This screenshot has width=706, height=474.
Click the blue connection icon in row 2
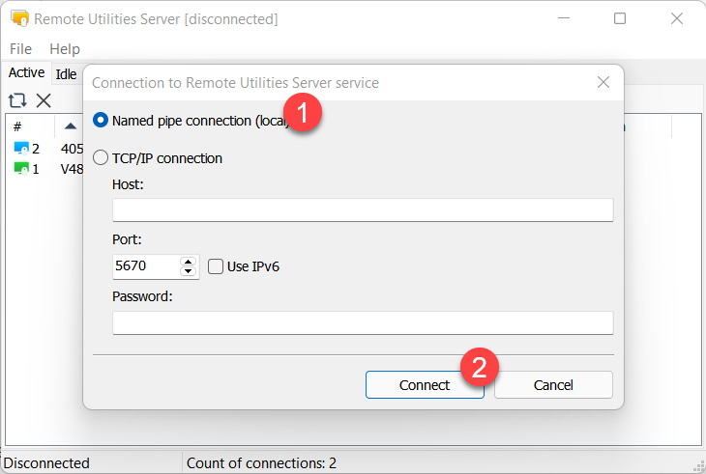[x=21, y=149]
